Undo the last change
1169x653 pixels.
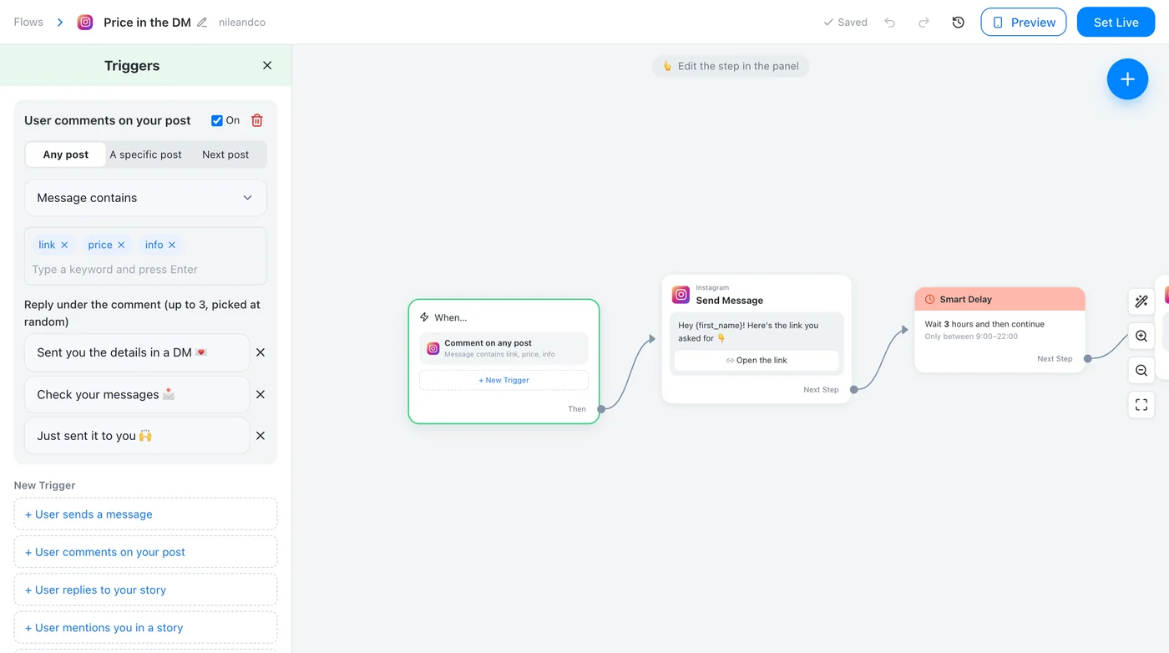890,23
